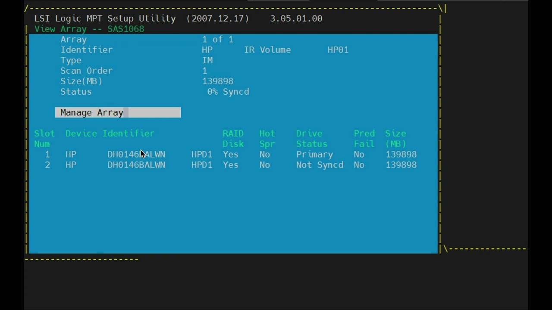The width and height of the screenshot is (552, 310).
Task: Click the "Device Identifier" column header
Action: [x=110, y=133]
